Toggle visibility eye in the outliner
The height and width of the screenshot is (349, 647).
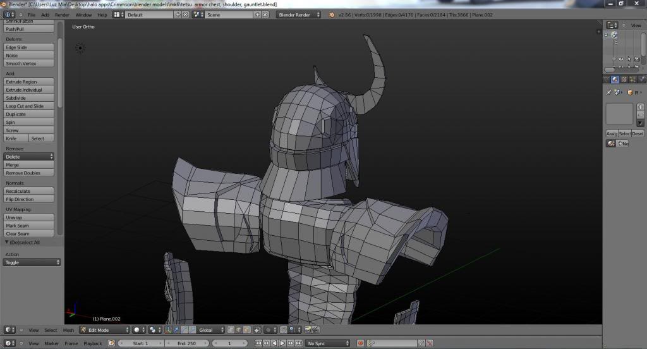pos(620,59)
